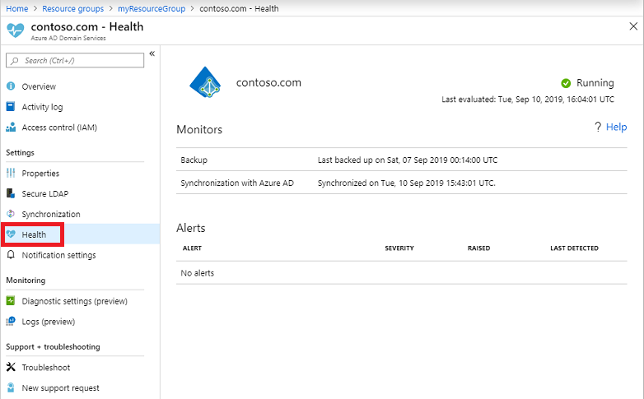Screen dimensions: 644x399
Task: Focus the Search (Ctrl+/) box
Action: [x=75, y=60]
